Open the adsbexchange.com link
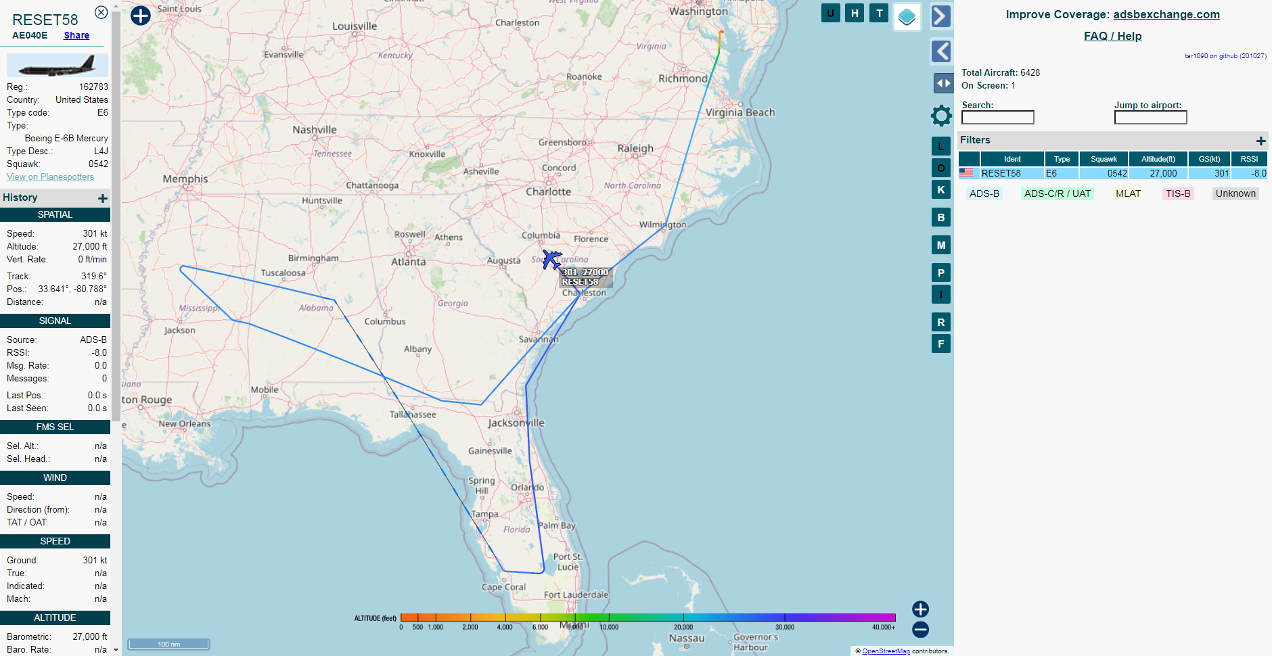The width and height of the screenshot is (1272, 656). coord(1166,14)
